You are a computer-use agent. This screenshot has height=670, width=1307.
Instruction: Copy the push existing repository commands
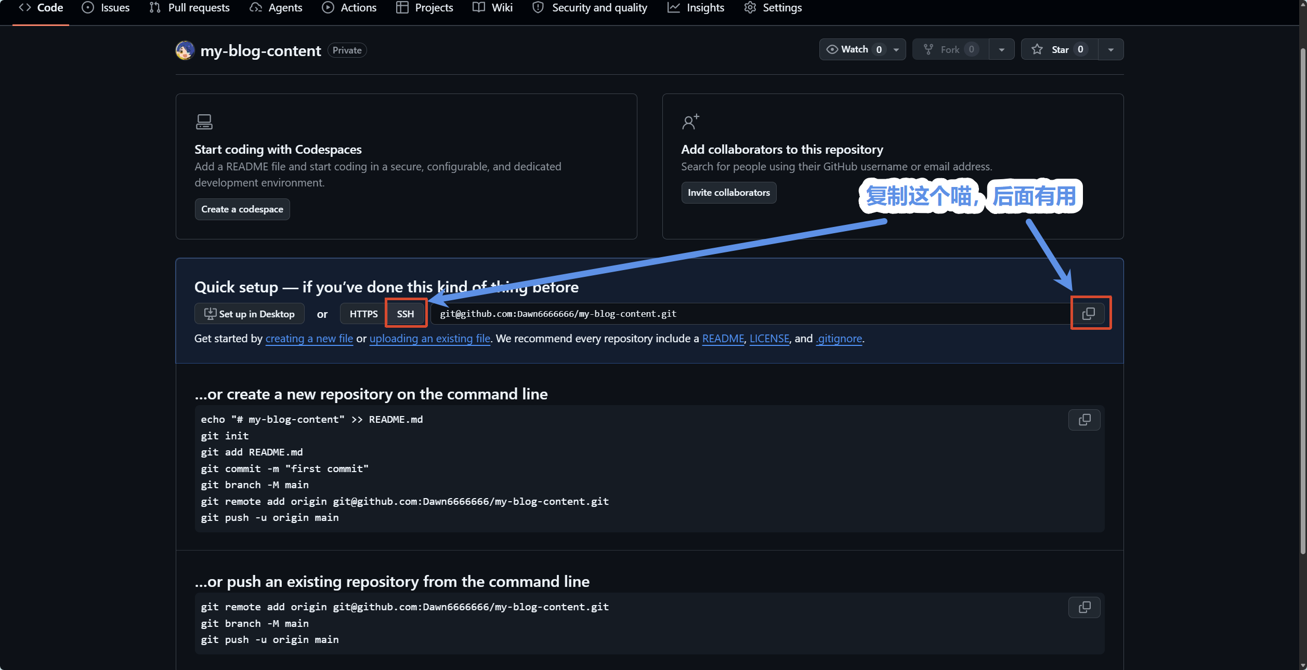pos(1084,607)
